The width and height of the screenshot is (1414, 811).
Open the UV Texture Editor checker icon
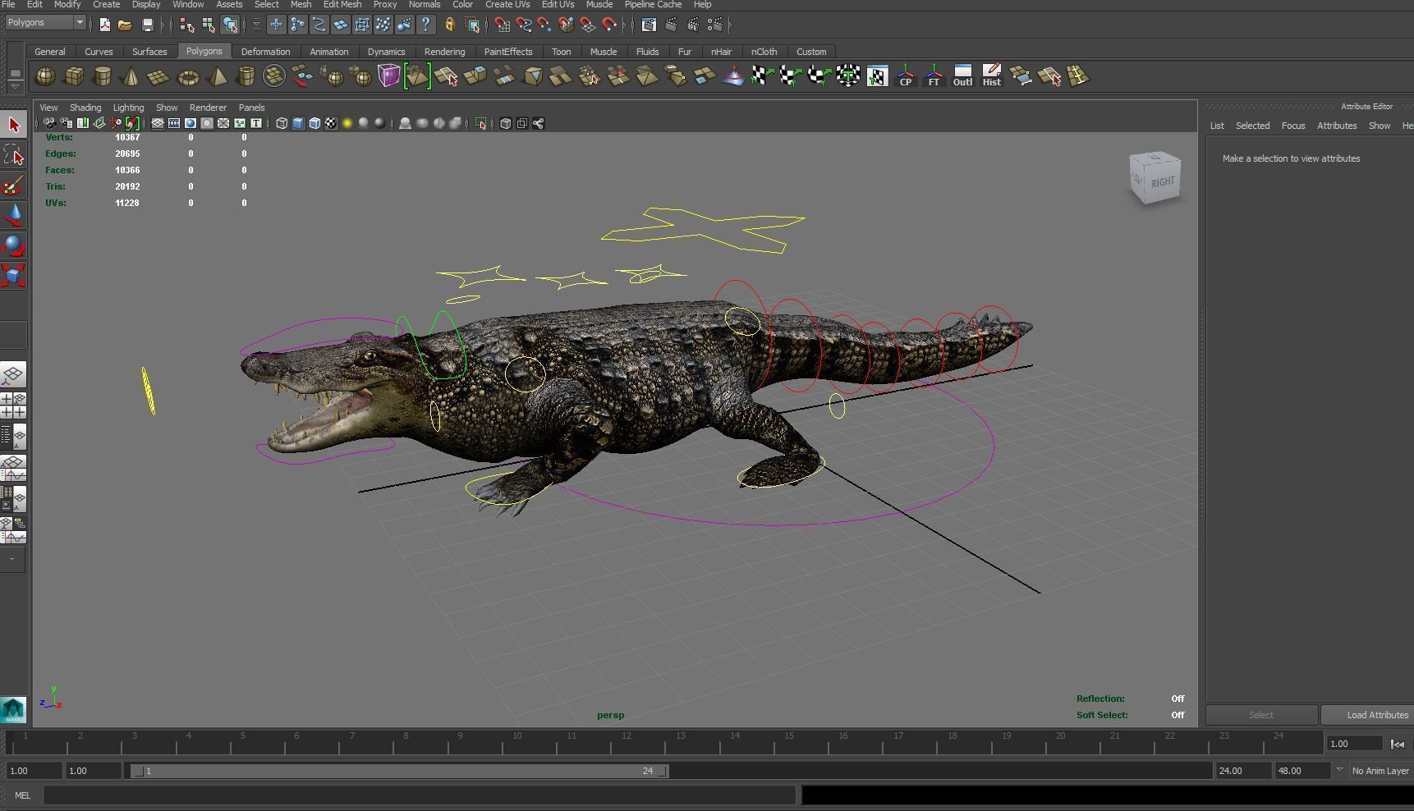tap(877, 76)
